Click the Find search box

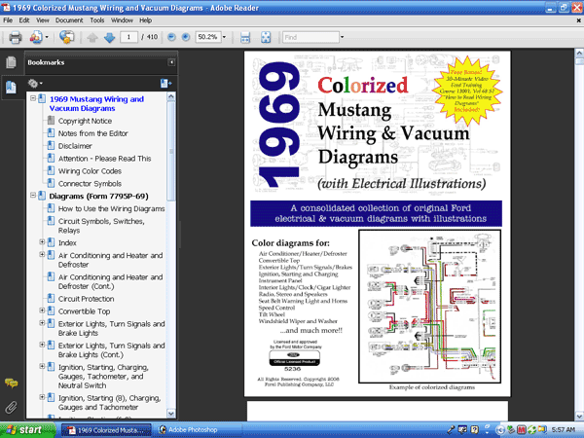click(x=310, y=37)
